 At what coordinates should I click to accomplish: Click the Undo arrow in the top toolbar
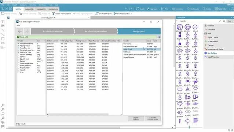point(126,9)
